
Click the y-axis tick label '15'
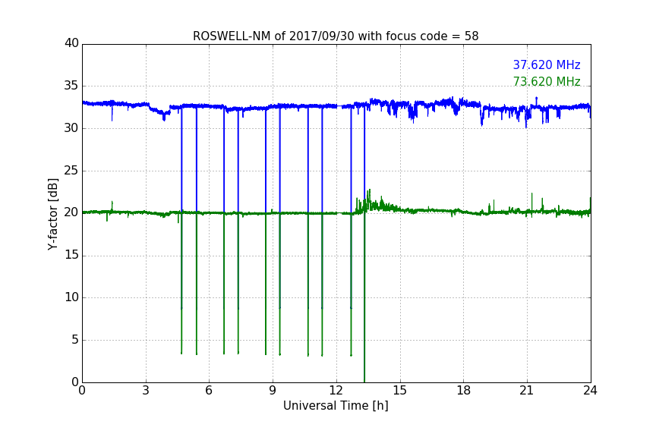tap(71, 255)
